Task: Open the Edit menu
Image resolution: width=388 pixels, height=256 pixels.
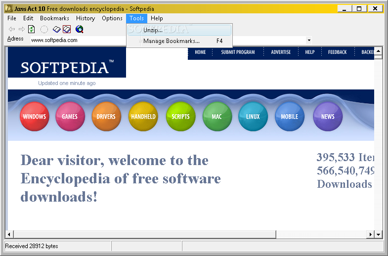Action: pyautogui.click(x=28, y=18)
